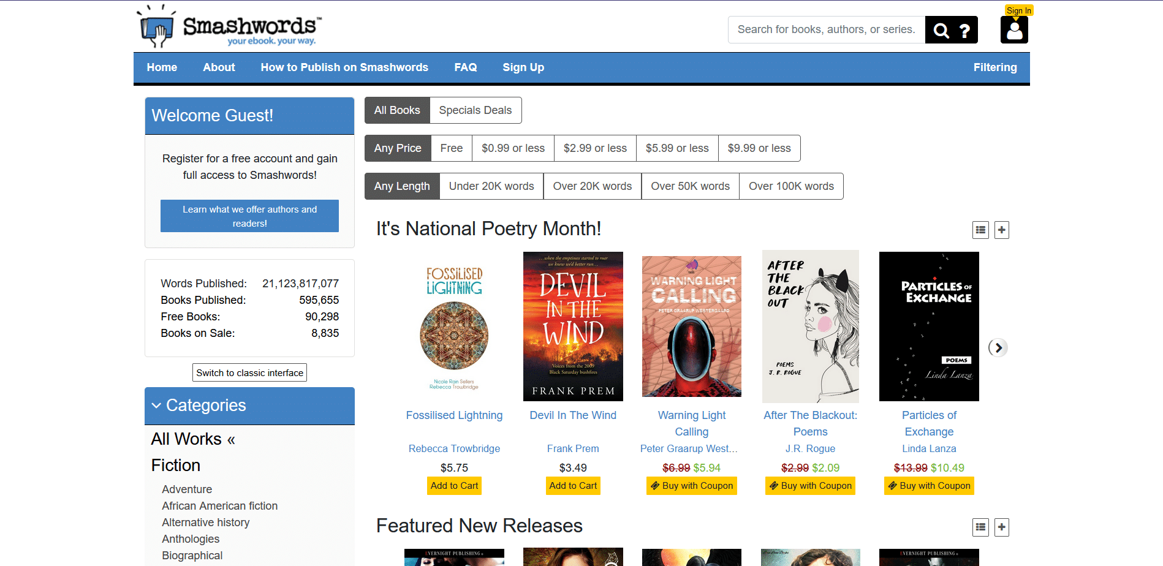Open the Adventure category

tap(187, 489)
